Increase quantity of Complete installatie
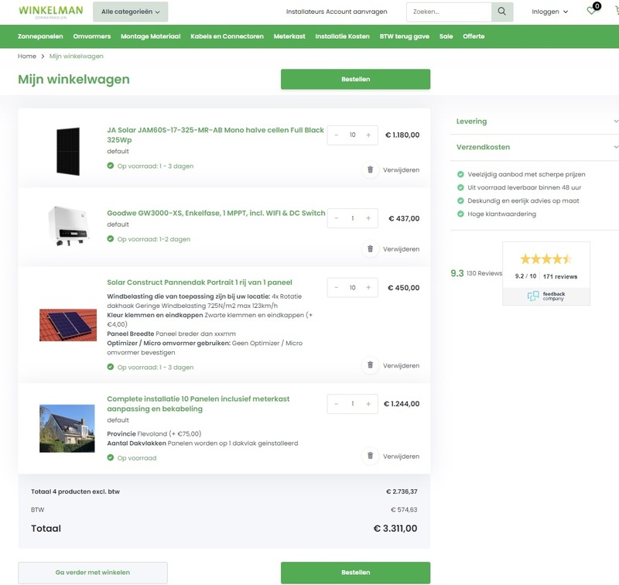The height and width of the screenshot is (585, 619). [x=368, y=404]
